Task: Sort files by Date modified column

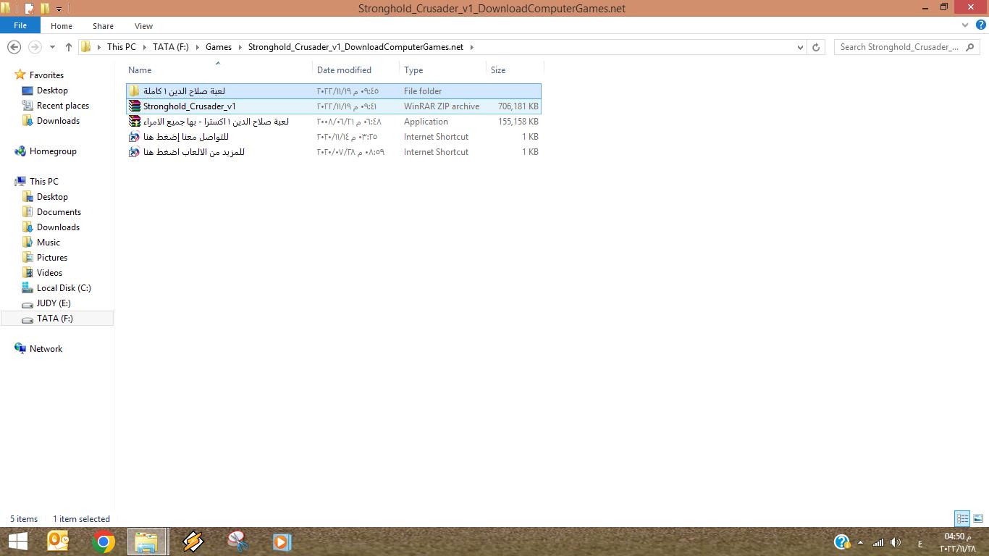Action: [x=344, y=70]
